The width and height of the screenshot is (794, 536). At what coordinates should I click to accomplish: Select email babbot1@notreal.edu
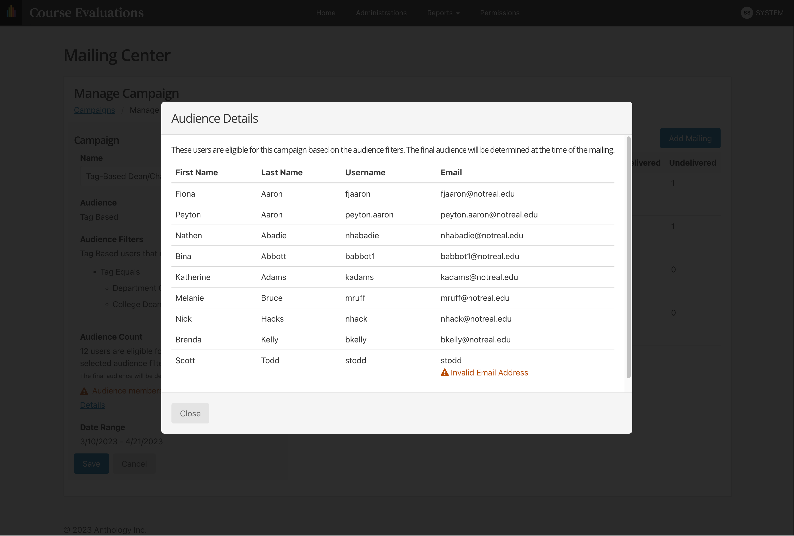[480, 257]
